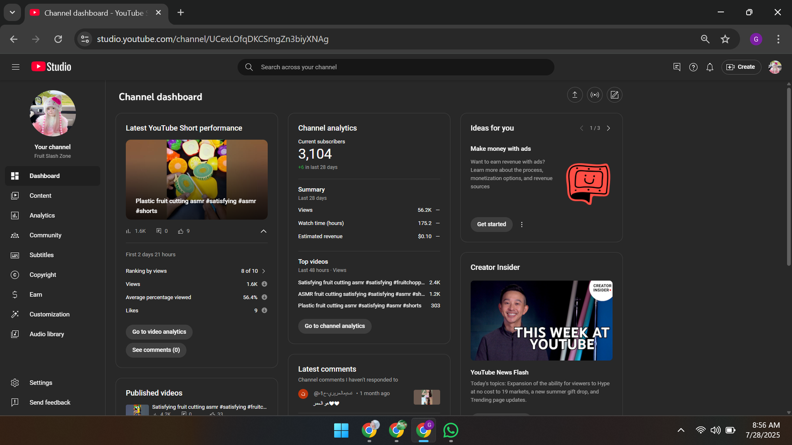Open Wi-Fi network settings in tray
Screen dimensions: 792x445
(700, 430)
